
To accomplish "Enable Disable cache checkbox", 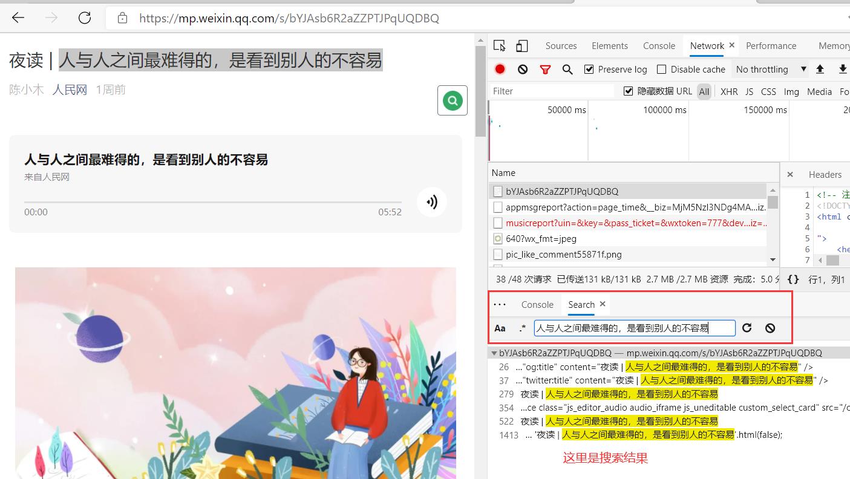I will point(661,69).
